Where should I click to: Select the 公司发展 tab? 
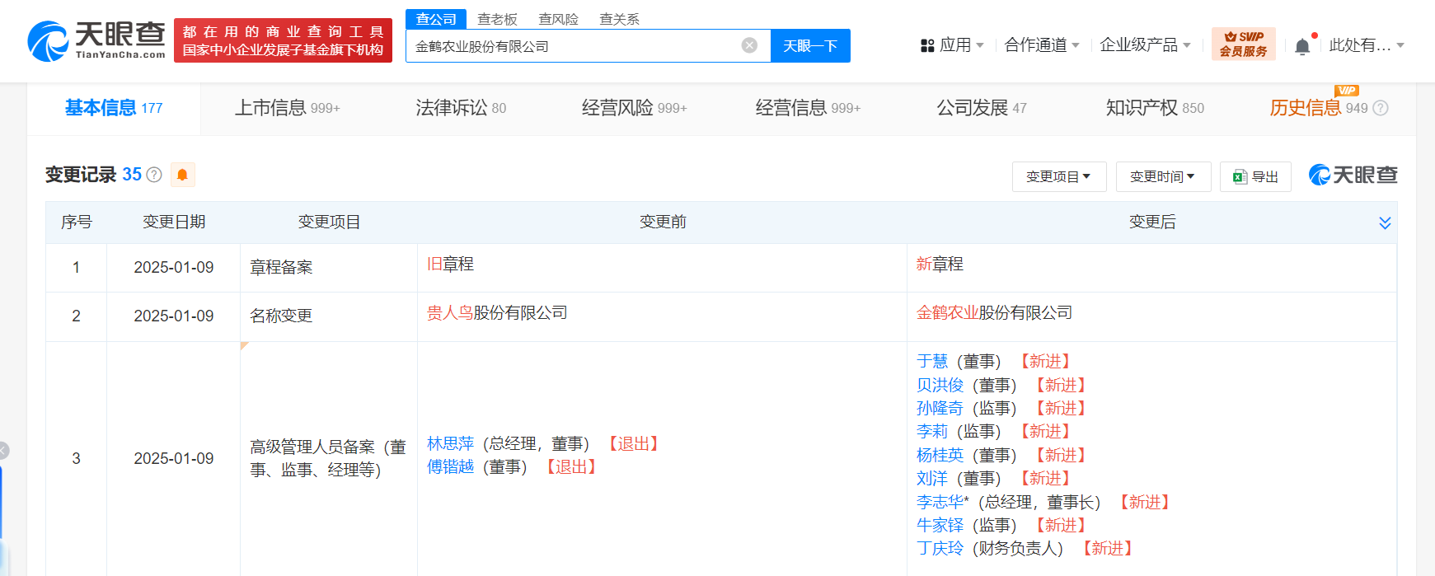point(982,108)
